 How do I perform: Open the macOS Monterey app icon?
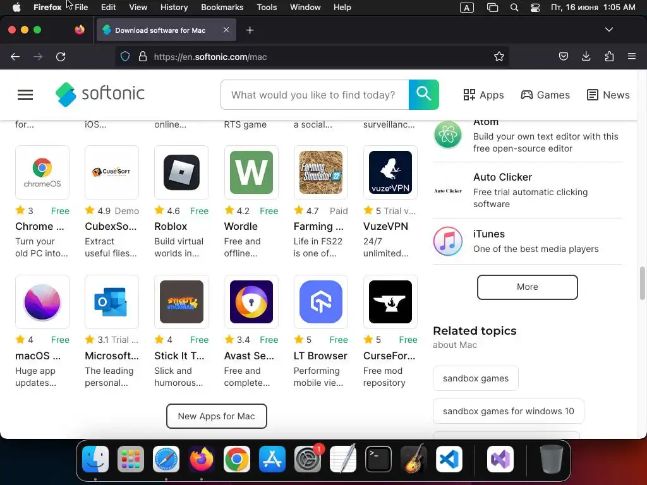(42, 302)
